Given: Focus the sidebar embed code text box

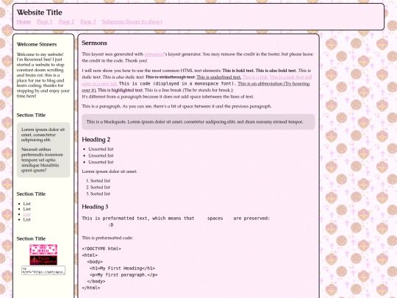Looking at the screenshot, I should 43,270.
